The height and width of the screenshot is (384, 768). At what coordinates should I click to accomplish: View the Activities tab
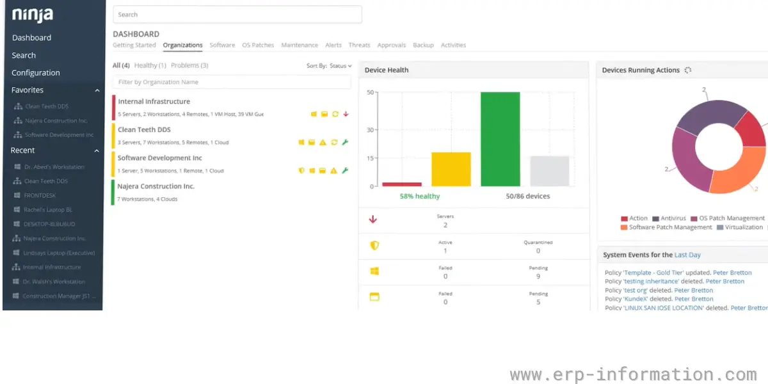[x=453, y=45]
